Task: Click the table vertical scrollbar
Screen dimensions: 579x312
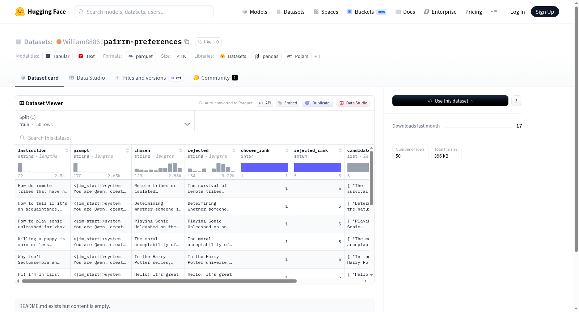Action: (x=371, y=178)
